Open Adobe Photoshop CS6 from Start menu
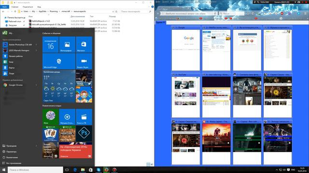 pyautogui.click(x=20, y=45)
